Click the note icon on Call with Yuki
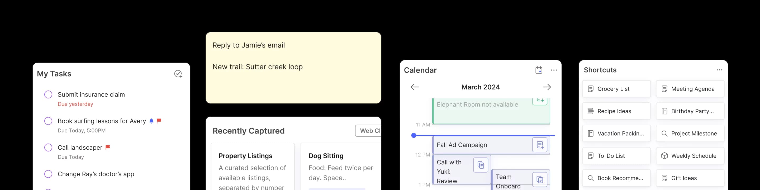 tap(481, 165)
